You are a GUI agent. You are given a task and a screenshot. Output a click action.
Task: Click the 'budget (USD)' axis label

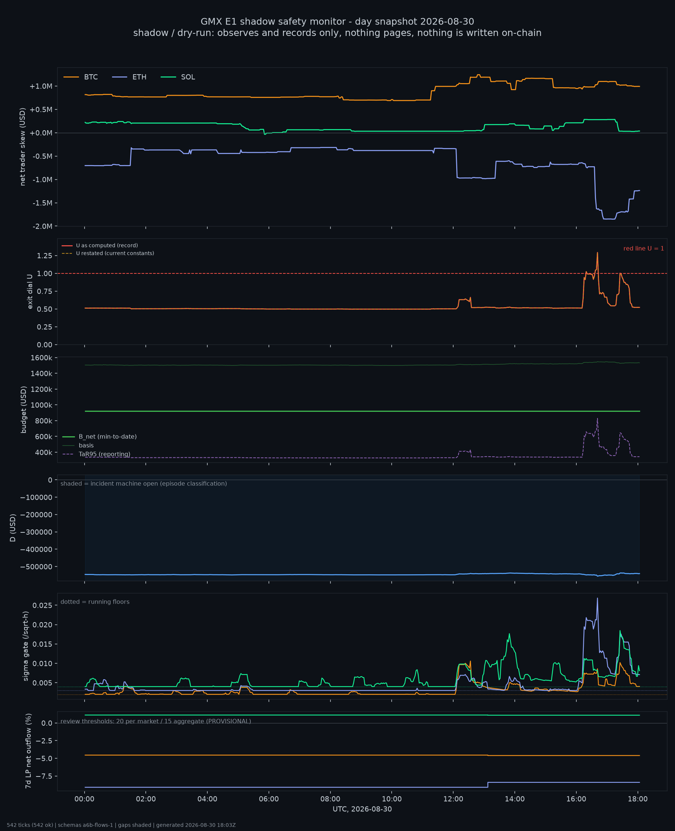coord(23,410)
